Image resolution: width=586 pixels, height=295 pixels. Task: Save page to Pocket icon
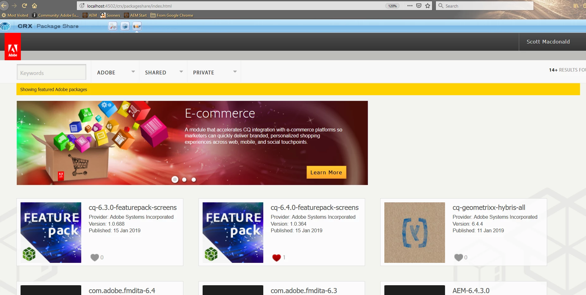(x=419, y=6)
